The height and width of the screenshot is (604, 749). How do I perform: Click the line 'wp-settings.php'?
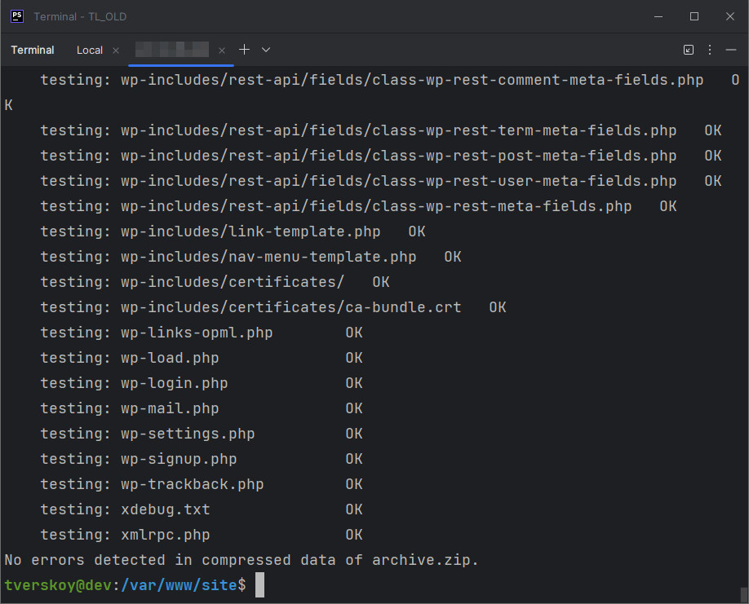point(188,434)
